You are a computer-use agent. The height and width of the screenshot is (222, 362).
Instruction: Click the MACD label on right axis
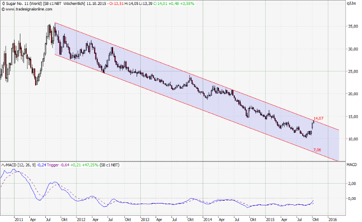point(352,165)
